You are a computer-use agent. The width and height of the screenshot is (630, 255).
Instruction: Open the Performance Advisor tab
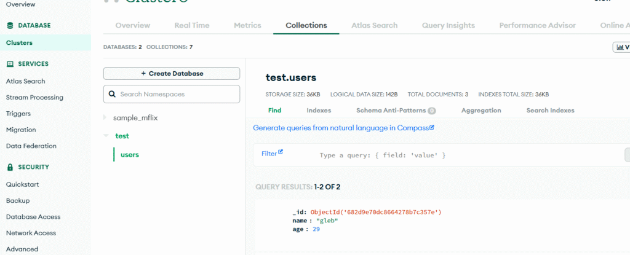pos(538,25)
